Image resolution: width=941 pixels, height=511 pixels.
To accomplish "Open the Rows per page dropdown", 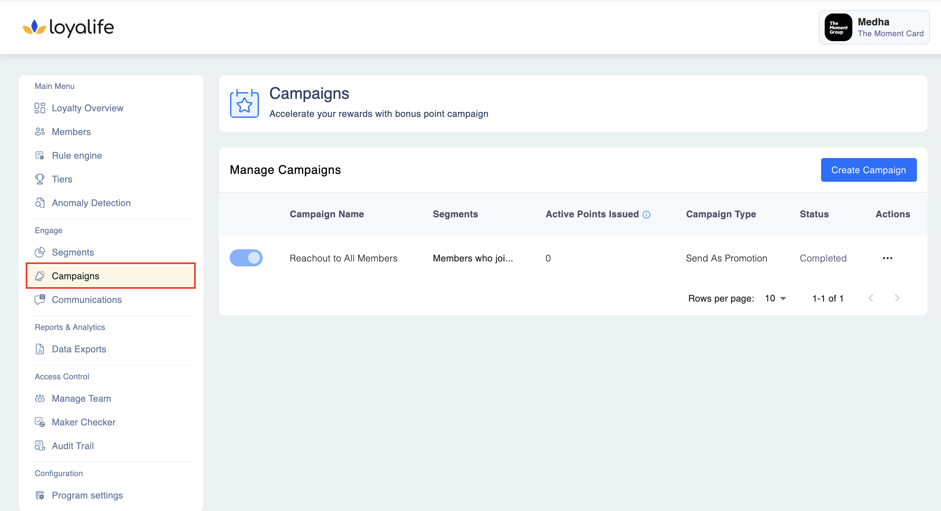I will pyautogui.click(x=775, y=298).
